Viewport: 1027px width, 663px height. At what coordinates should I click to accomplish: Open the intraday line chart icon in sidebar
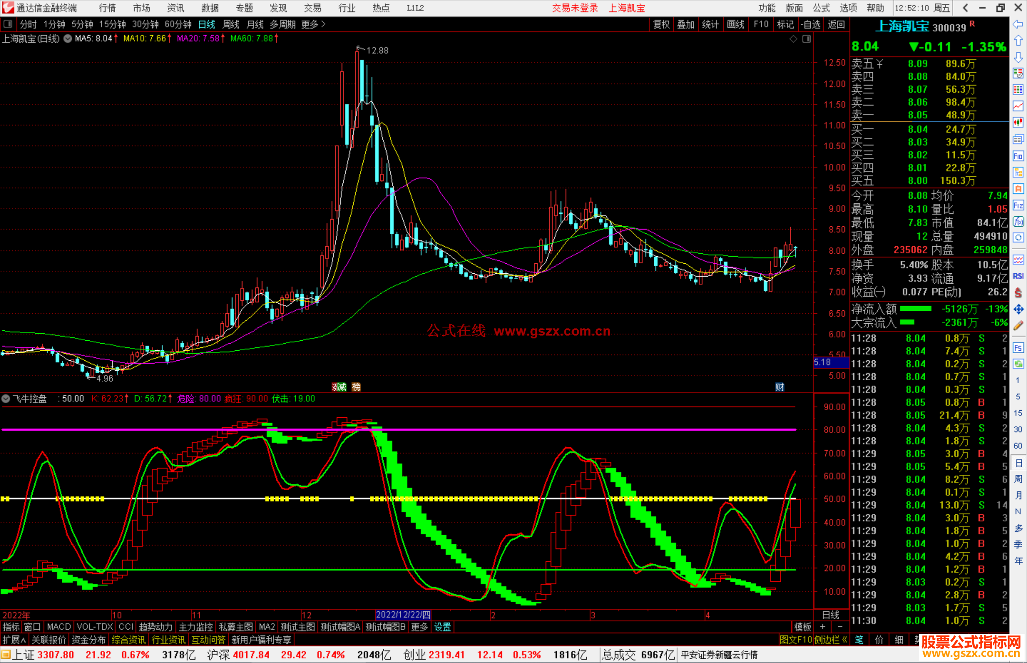1018,106
